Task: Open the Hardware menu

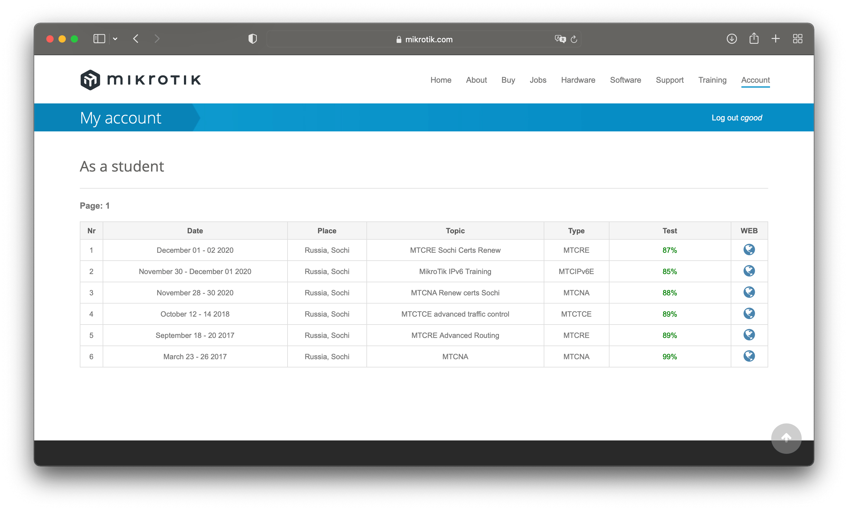Action: click(x=578, y=80)
